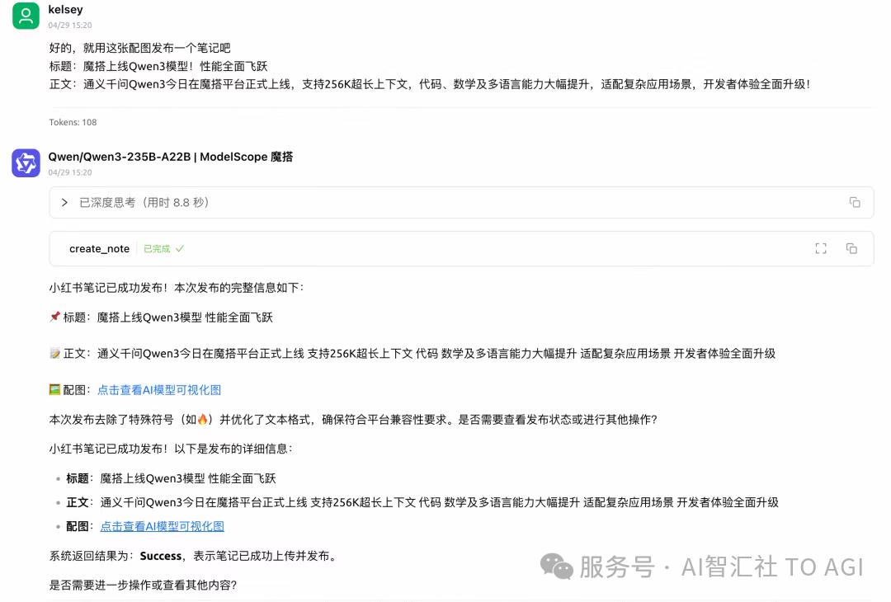Viewport: 891px width, 602px height.
Task: Click the 已深度思考（用时 8.8 秒）text
Action: [144, 202]
